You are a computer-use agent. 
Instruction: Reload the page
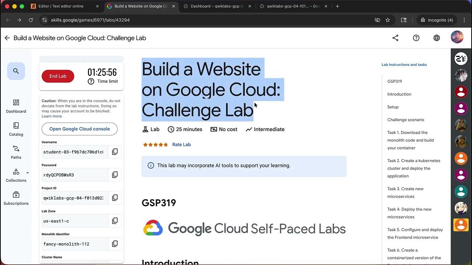coord(31,20)
